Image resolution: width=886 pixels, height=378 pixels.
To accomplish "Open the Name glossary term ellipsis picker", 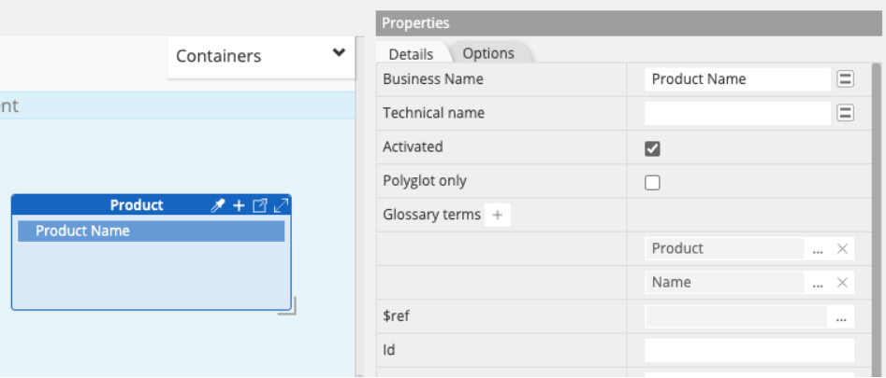I will point(818,283).
